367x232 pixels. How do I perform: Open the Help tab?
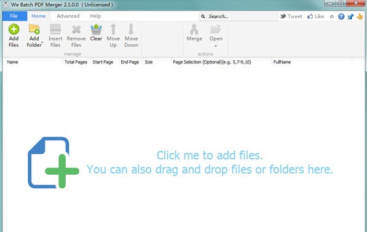[95, 16]
